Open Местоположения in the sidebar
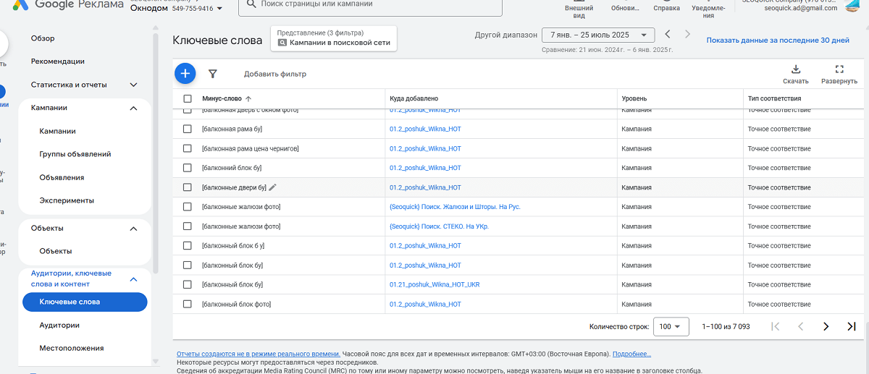This screenshot has width=869, height=374. [x=72, y=348]
